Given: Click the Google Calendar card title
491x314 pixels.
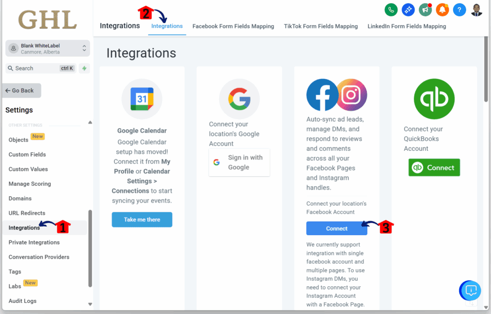Looking at the screenshot, I should [x=142, y=131].
